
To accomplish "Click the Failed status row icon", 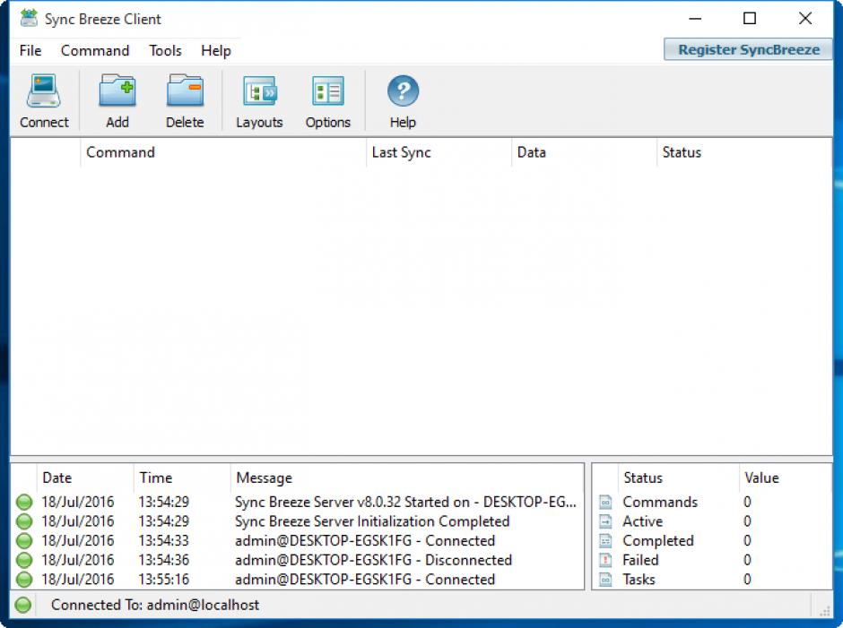I will pos(605,561).
